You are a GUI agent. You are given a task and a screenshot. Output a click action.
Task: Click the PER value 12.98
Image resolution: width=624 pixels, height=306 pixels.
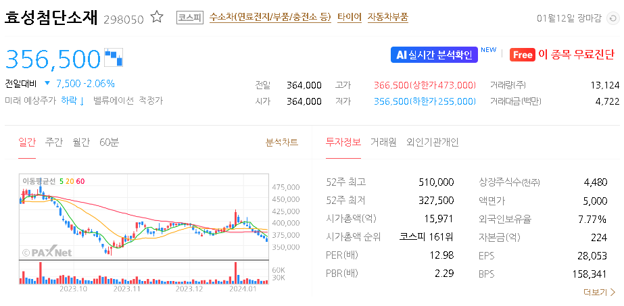point(441,255)
